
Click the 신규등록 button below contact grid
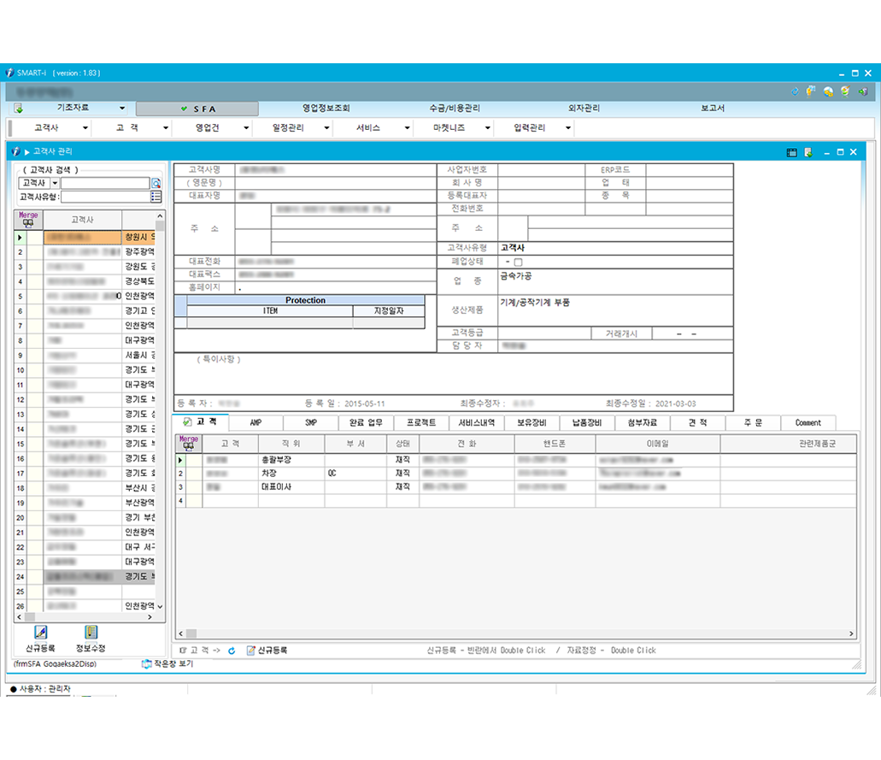(x=267, y=651)
